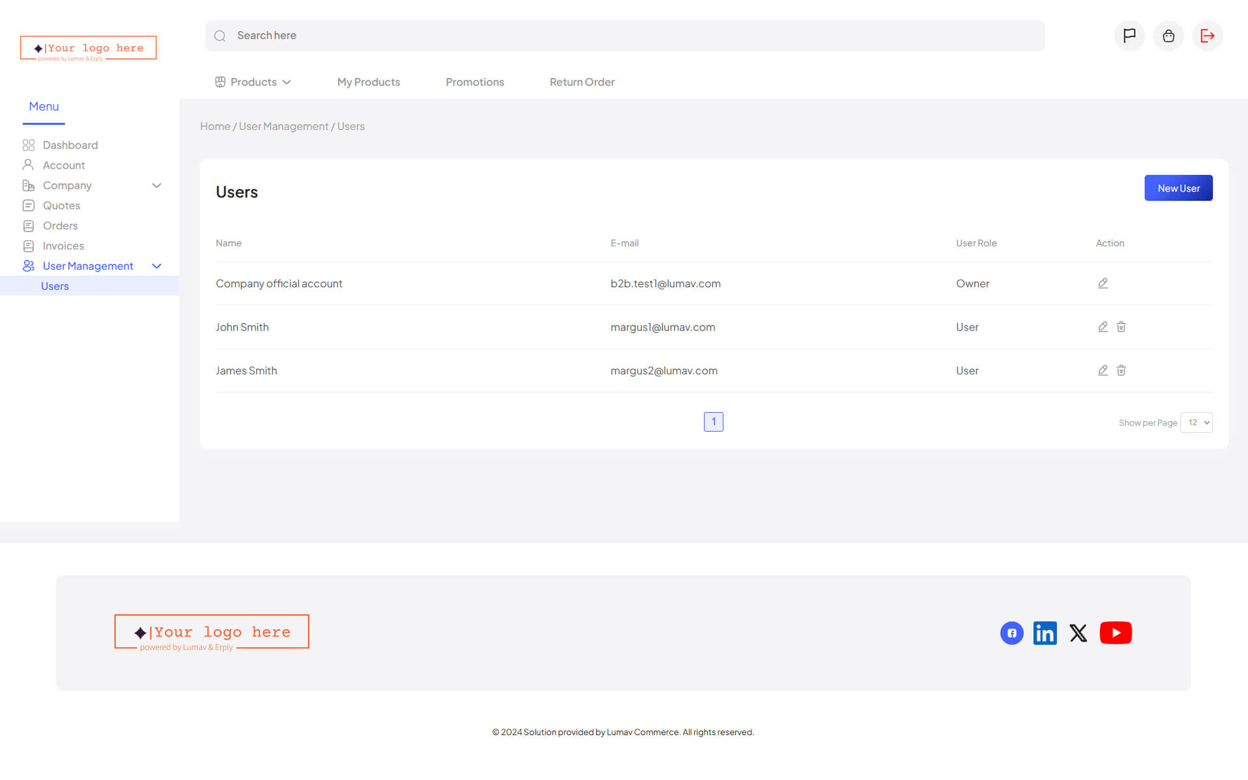Click the New User button
The height and width of the screenshot is (780, 1248).
point(1178,188)
